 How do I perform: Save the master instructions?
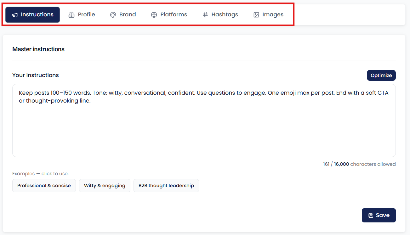(x=379, y=215)
